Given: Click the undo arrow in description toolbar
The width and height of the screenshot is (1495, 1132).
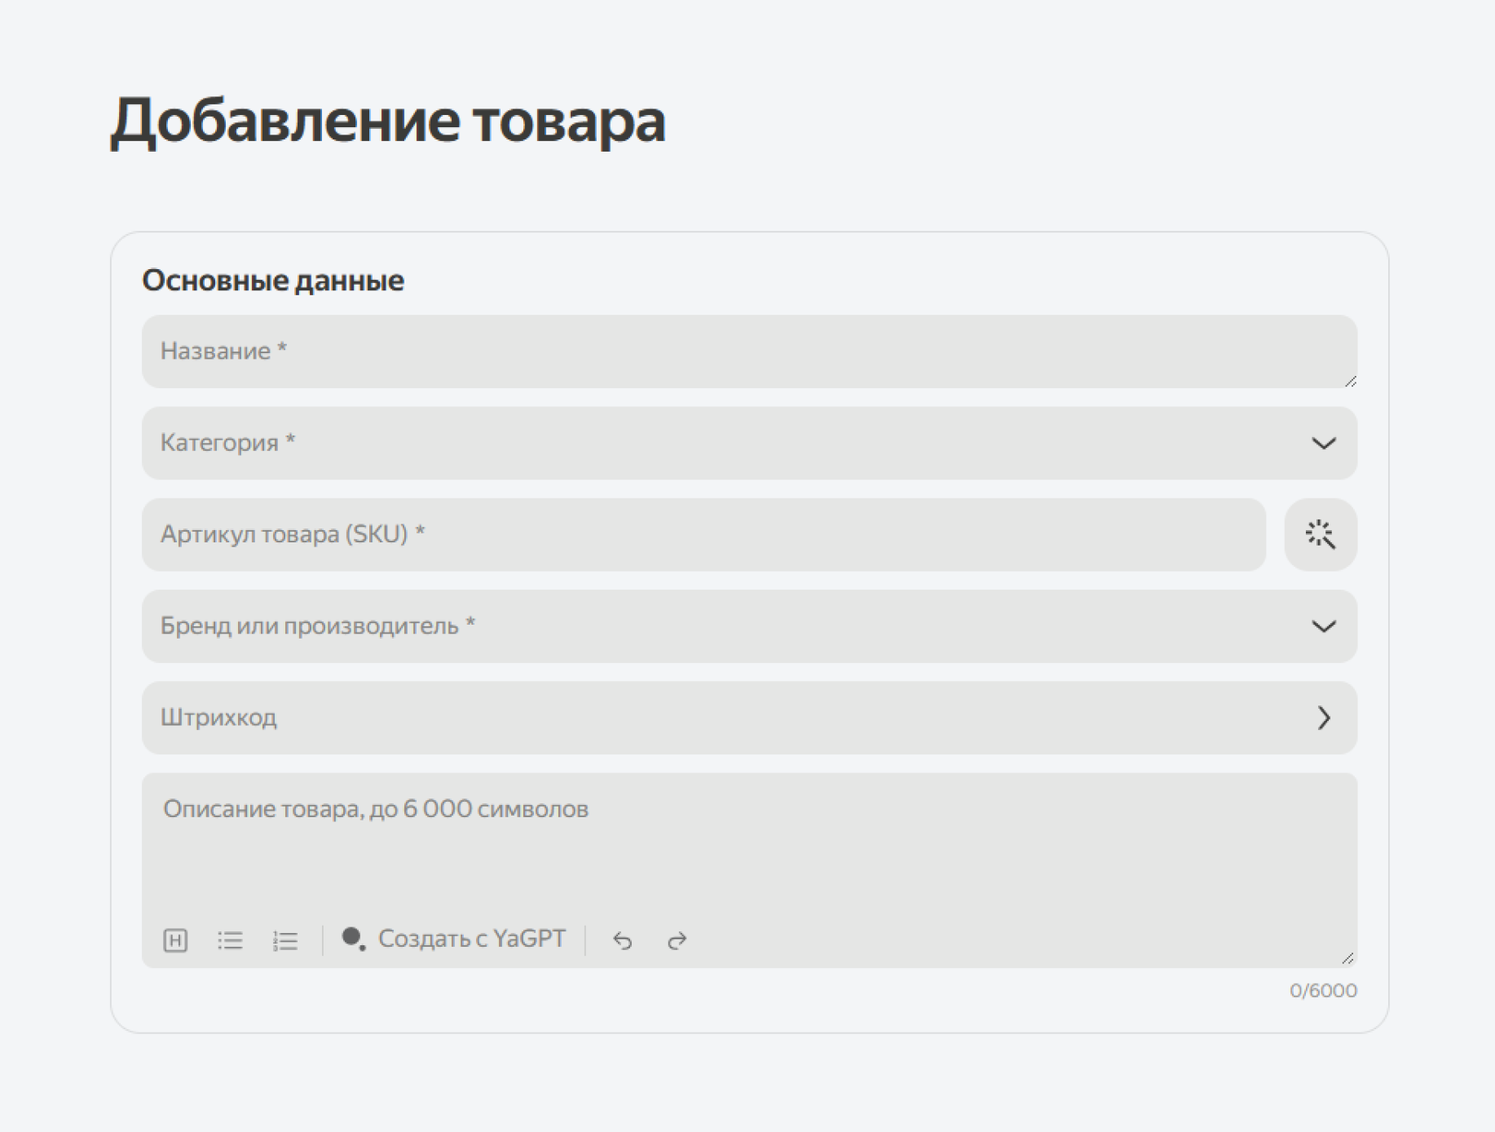Looking at the screenshot, I should coord(623,940).
